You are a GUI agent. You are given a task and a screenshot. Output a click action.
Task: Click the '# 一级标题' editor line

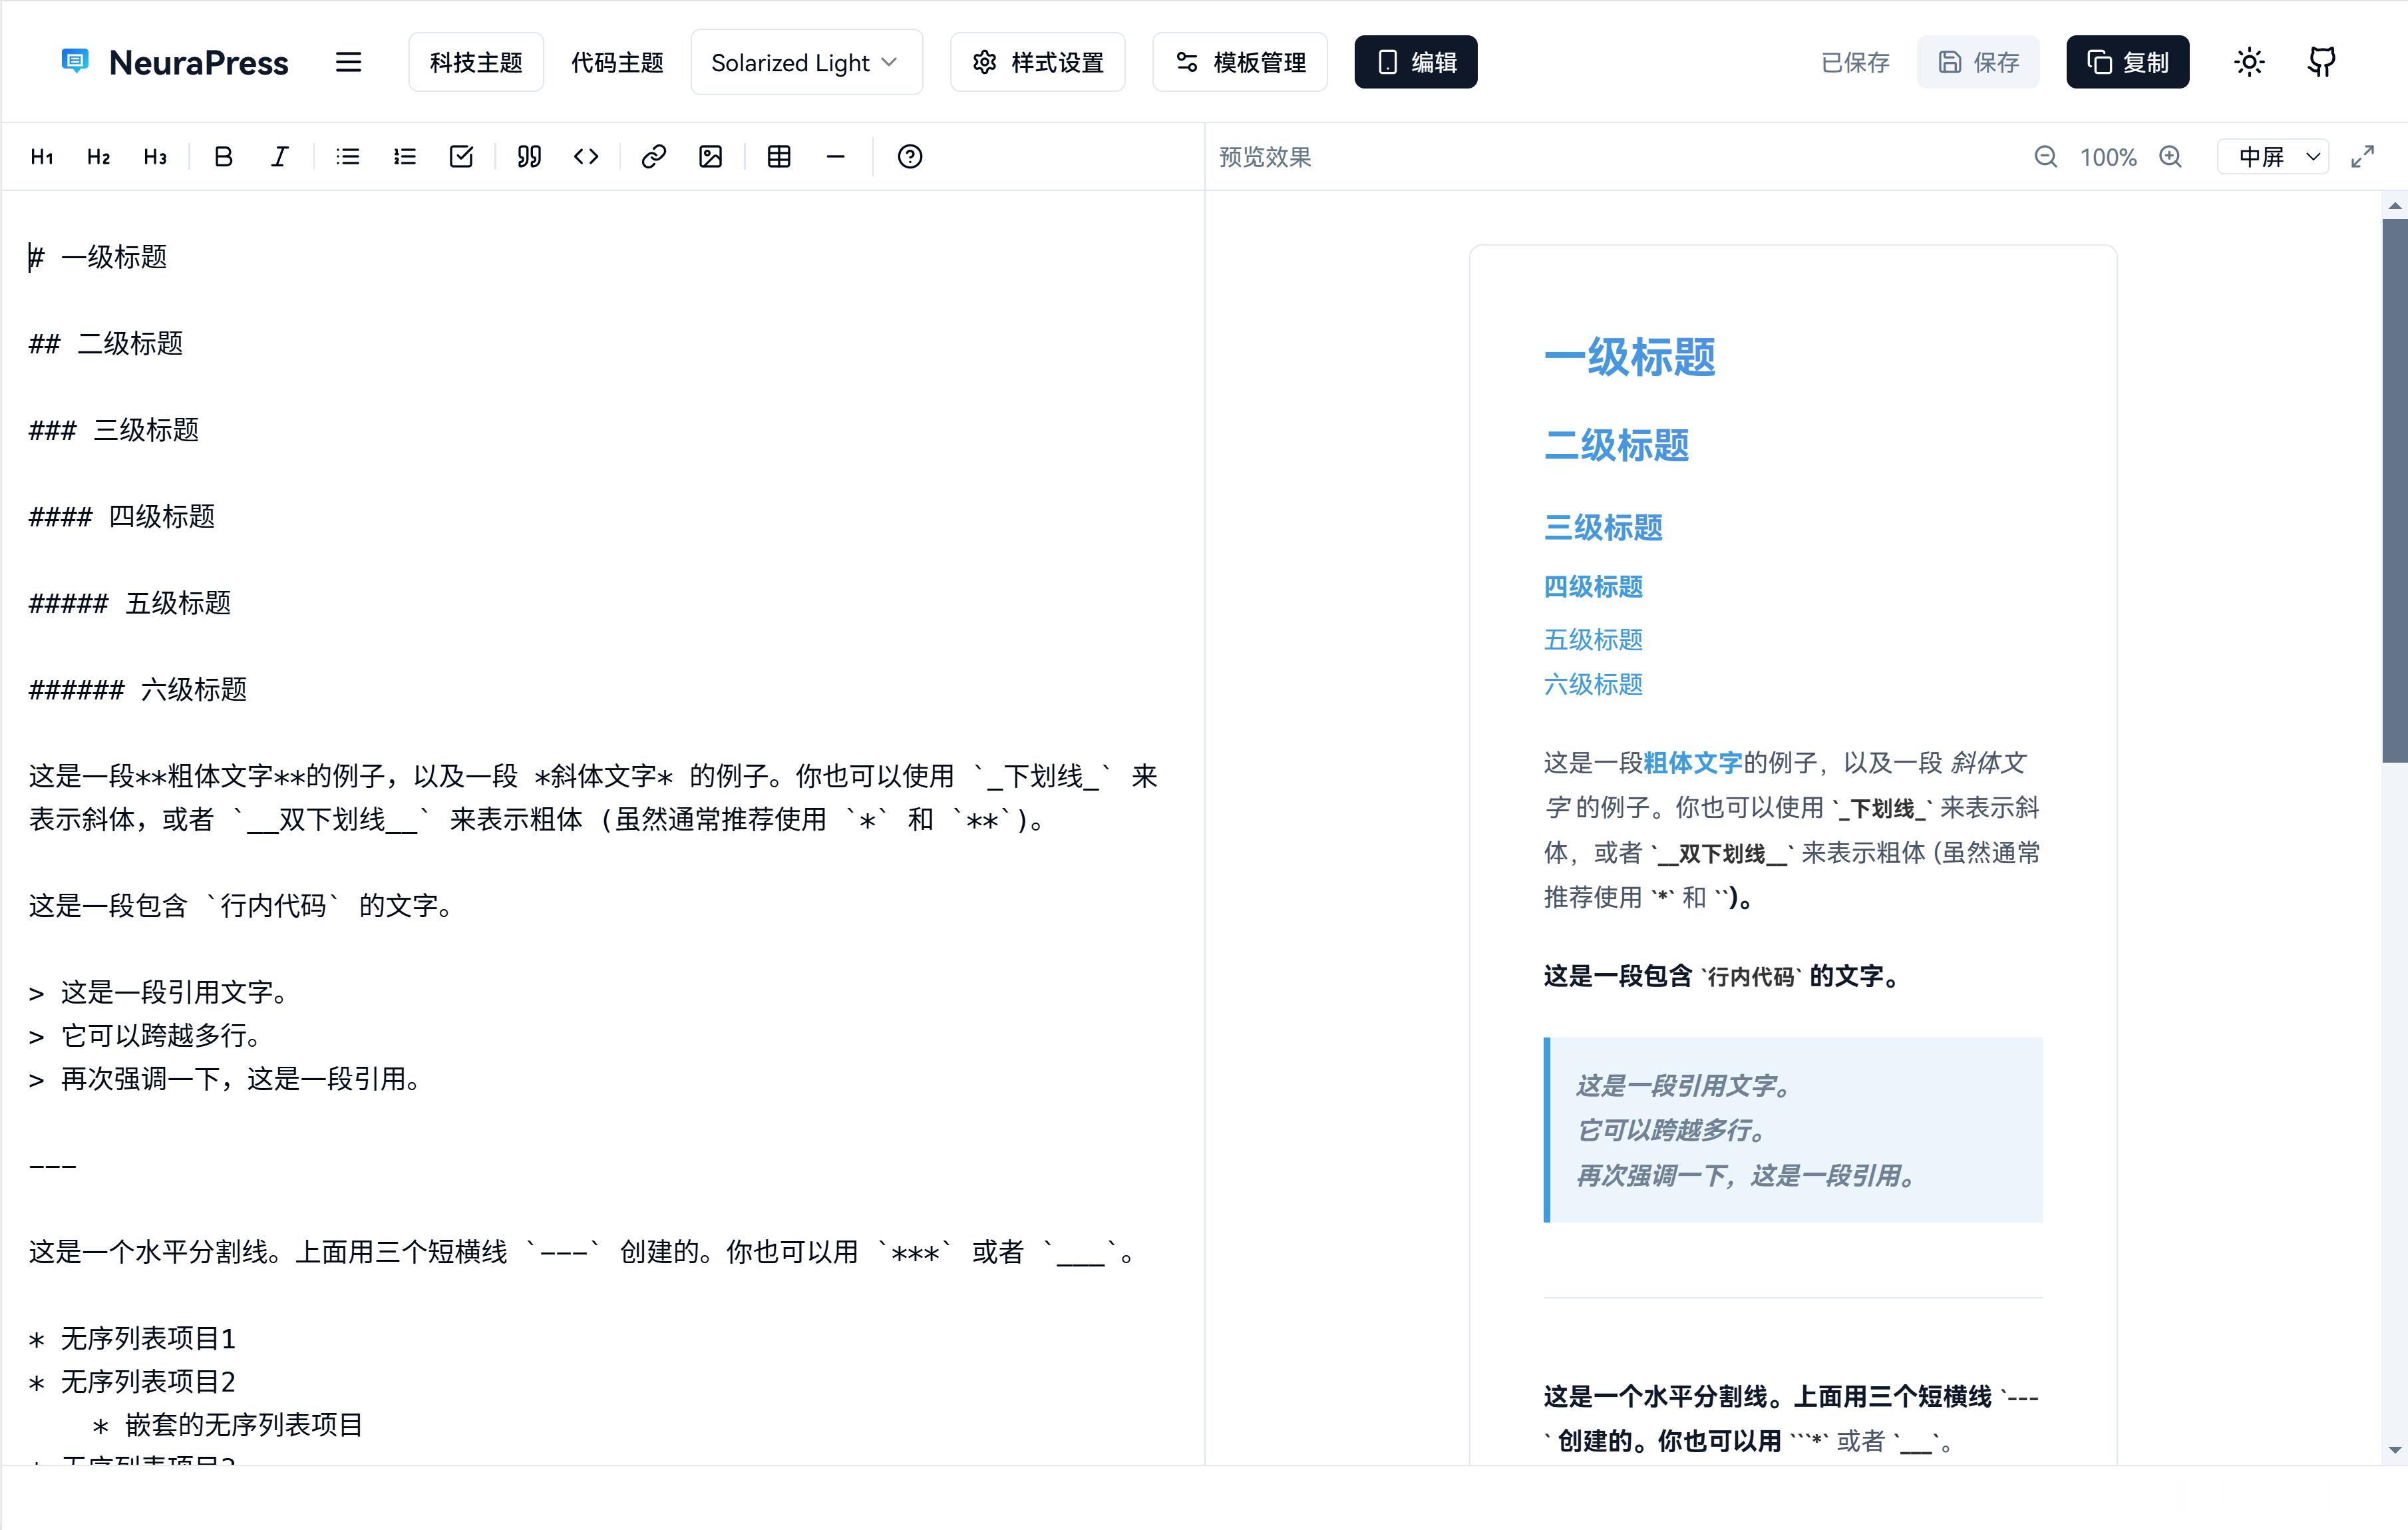[98, 257]
